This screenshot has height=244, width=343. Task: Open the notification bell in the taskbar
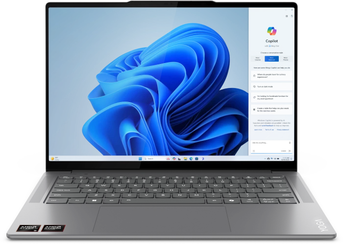click(291, 158)
